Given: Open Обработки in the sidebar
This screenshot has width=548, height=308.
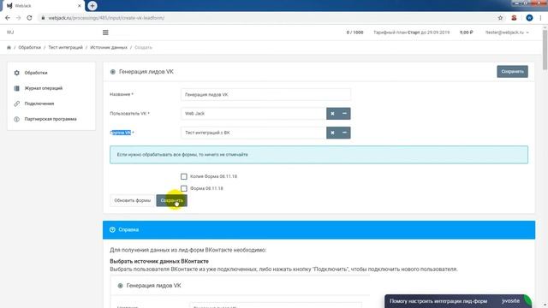Looking at the screenshot, I should [x=36, y=73].
